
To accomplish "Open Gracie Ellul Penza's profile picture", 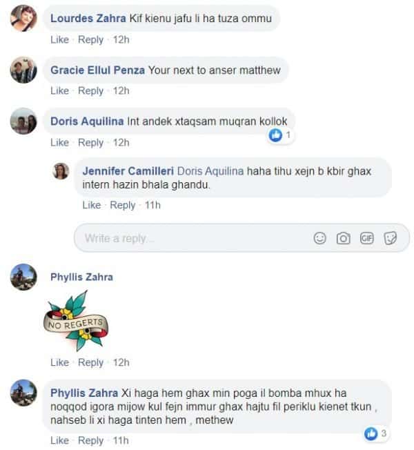I will [x=23, y=70].
